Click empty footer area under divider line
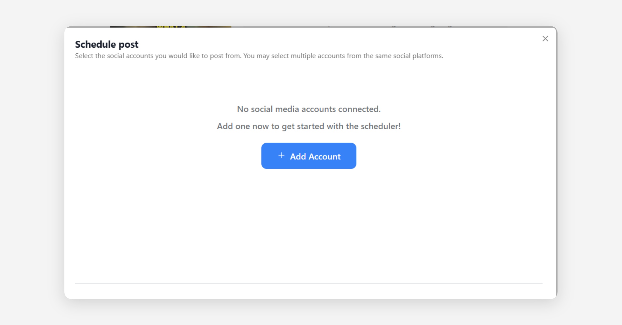This screenshot has height=325, width=622. pyautogui.click(x=308, y=291)
